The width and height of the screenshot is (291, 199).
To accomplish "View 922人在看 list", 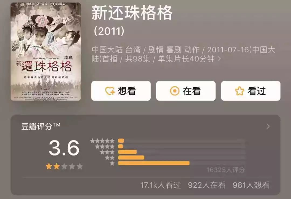I will (x=207, y=185).
